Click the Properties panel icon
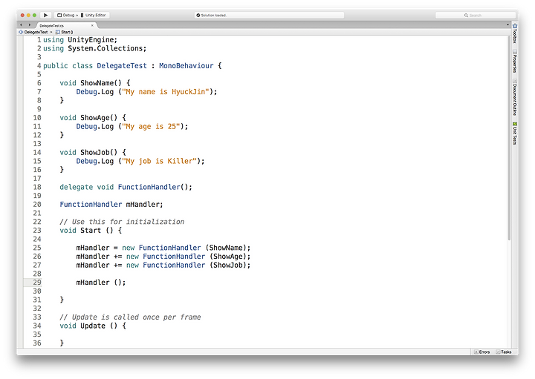The height and width of the screenshot is (379, 535). (x=515, y=52)
